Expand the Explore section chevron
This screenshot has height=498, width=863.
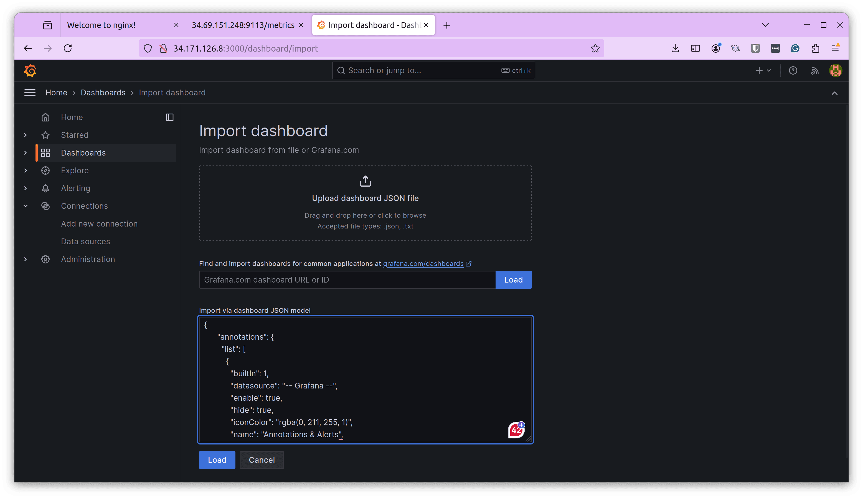click(25, 171)
